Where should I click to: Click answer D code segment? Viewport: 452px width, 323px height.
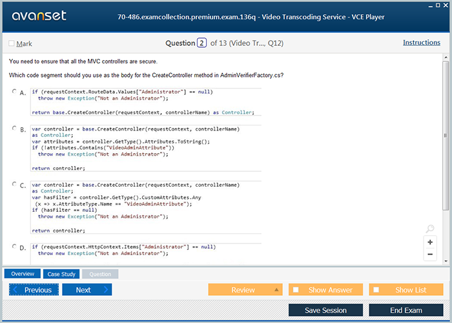(146, 254)
